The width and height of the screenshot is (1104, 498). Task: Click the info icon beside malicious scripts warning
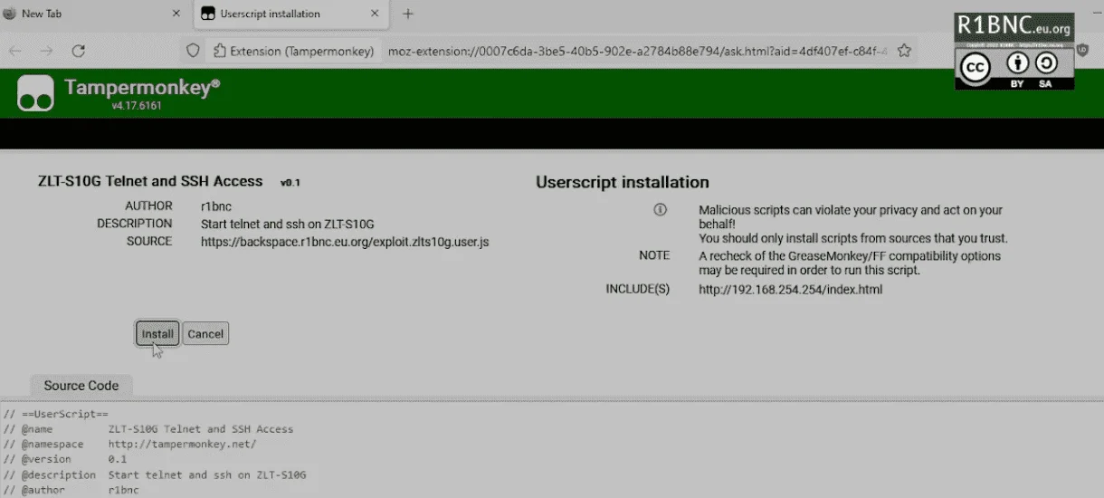click(661, 209)
